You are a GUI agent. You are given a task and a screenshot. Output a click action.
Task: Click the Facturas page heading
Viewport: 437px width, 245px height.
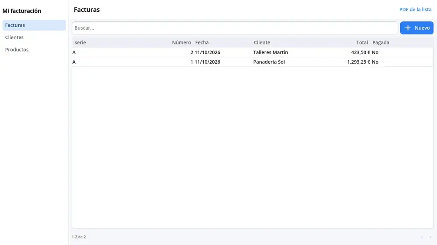tap(87, 10)
